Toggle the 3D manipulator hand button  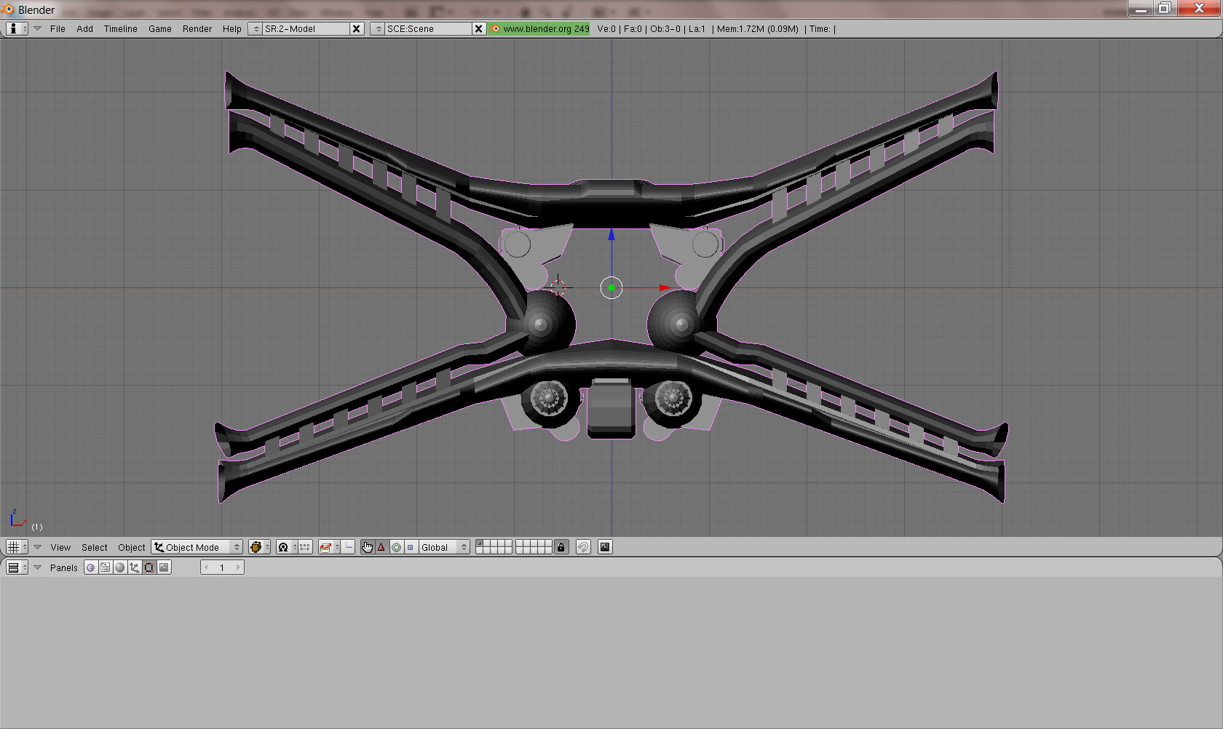(367, 547)
